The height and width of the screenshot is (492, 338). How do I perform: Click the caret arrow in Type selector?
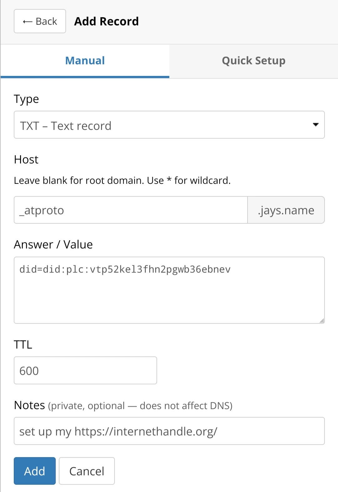[x=315, y=125]
